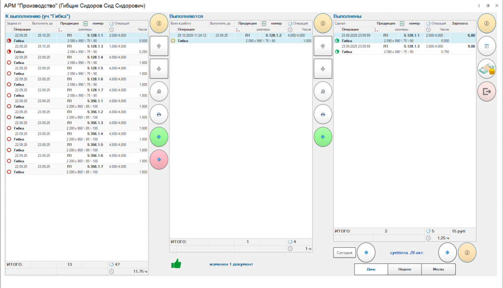503x288 pixels.
Task: Complete task with 'Выполняются' green arrow
Action: pos(323,137)
